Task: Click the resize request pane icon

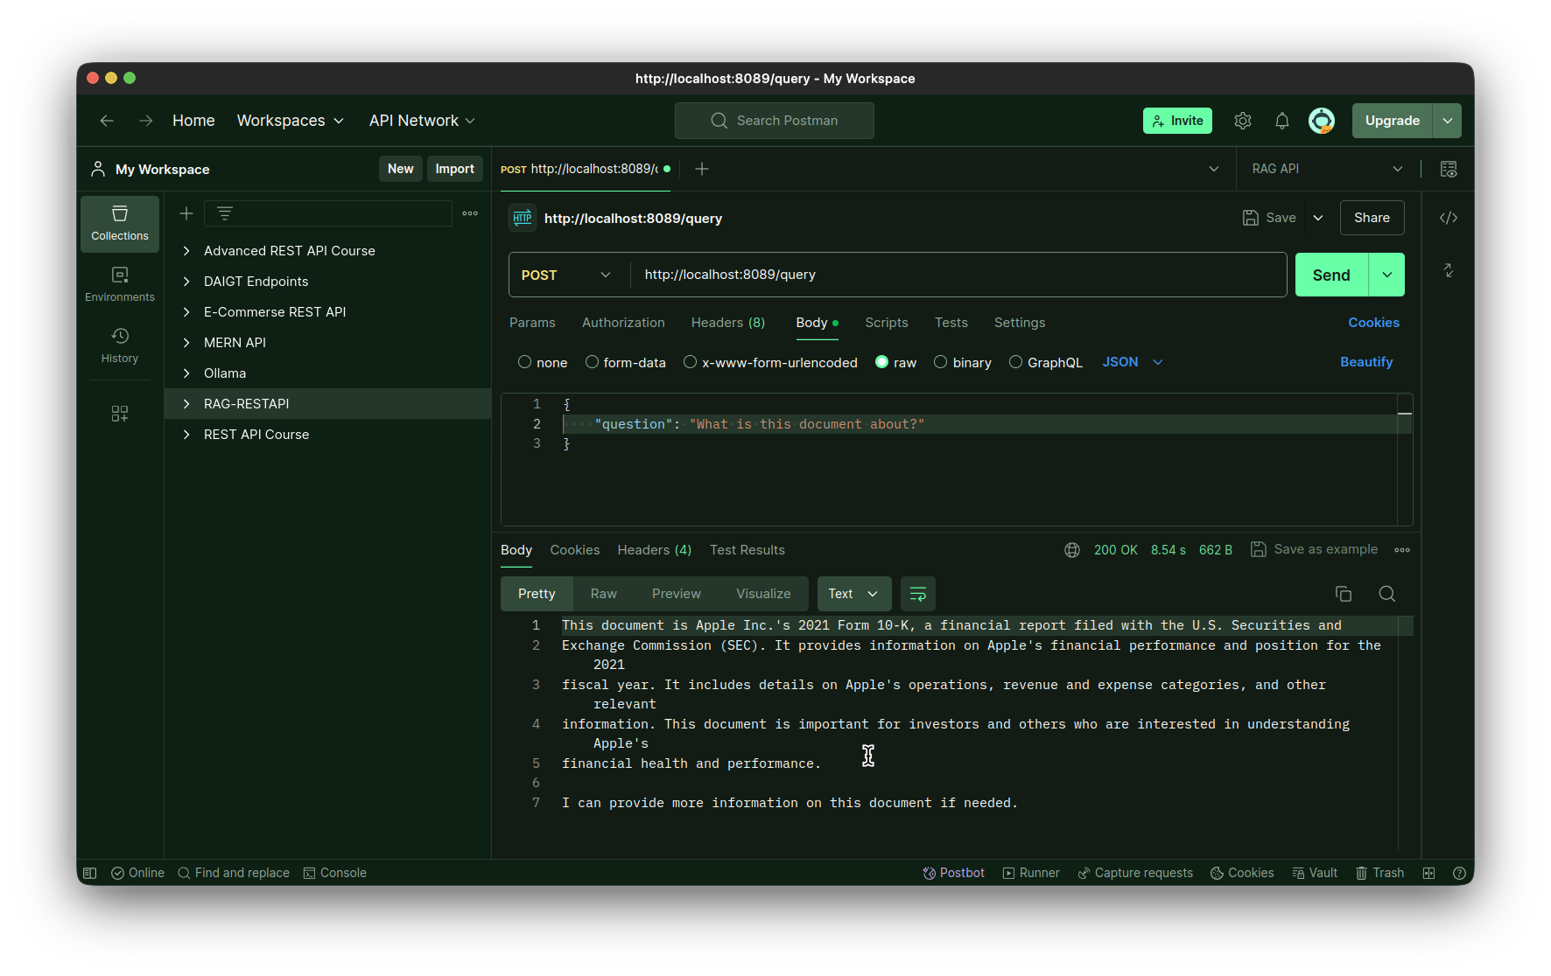Action: click(1449, 270)
